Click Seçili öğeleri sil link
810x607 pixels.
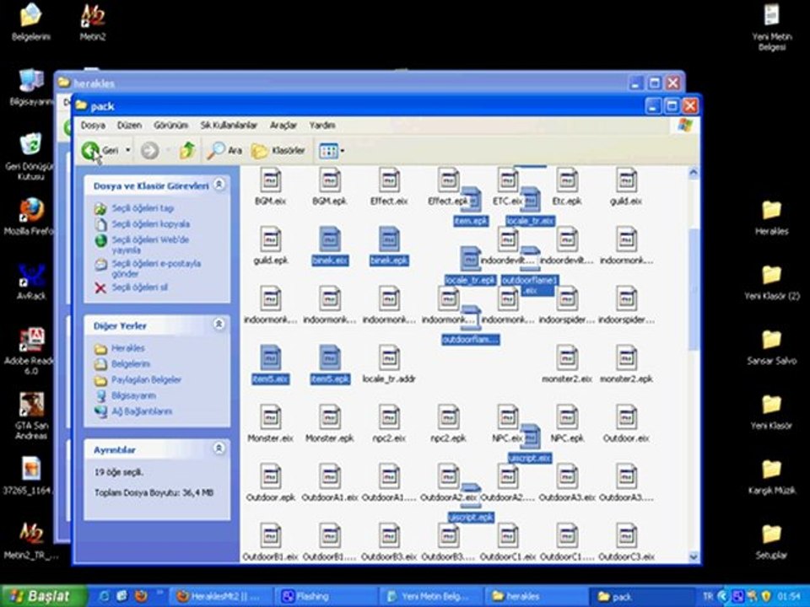point(140,287)
